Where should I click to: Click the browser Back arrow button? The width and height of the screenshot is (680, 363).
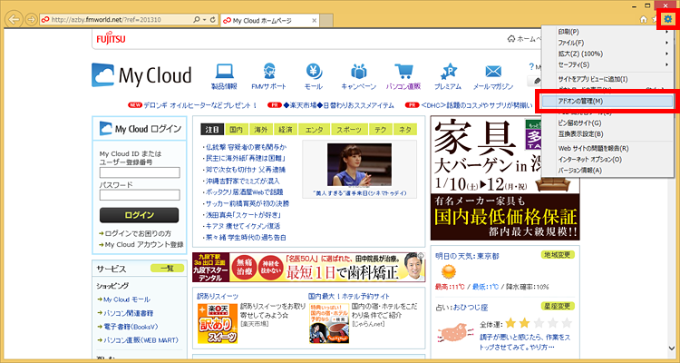pyautogui.click(x=15, y=20)
